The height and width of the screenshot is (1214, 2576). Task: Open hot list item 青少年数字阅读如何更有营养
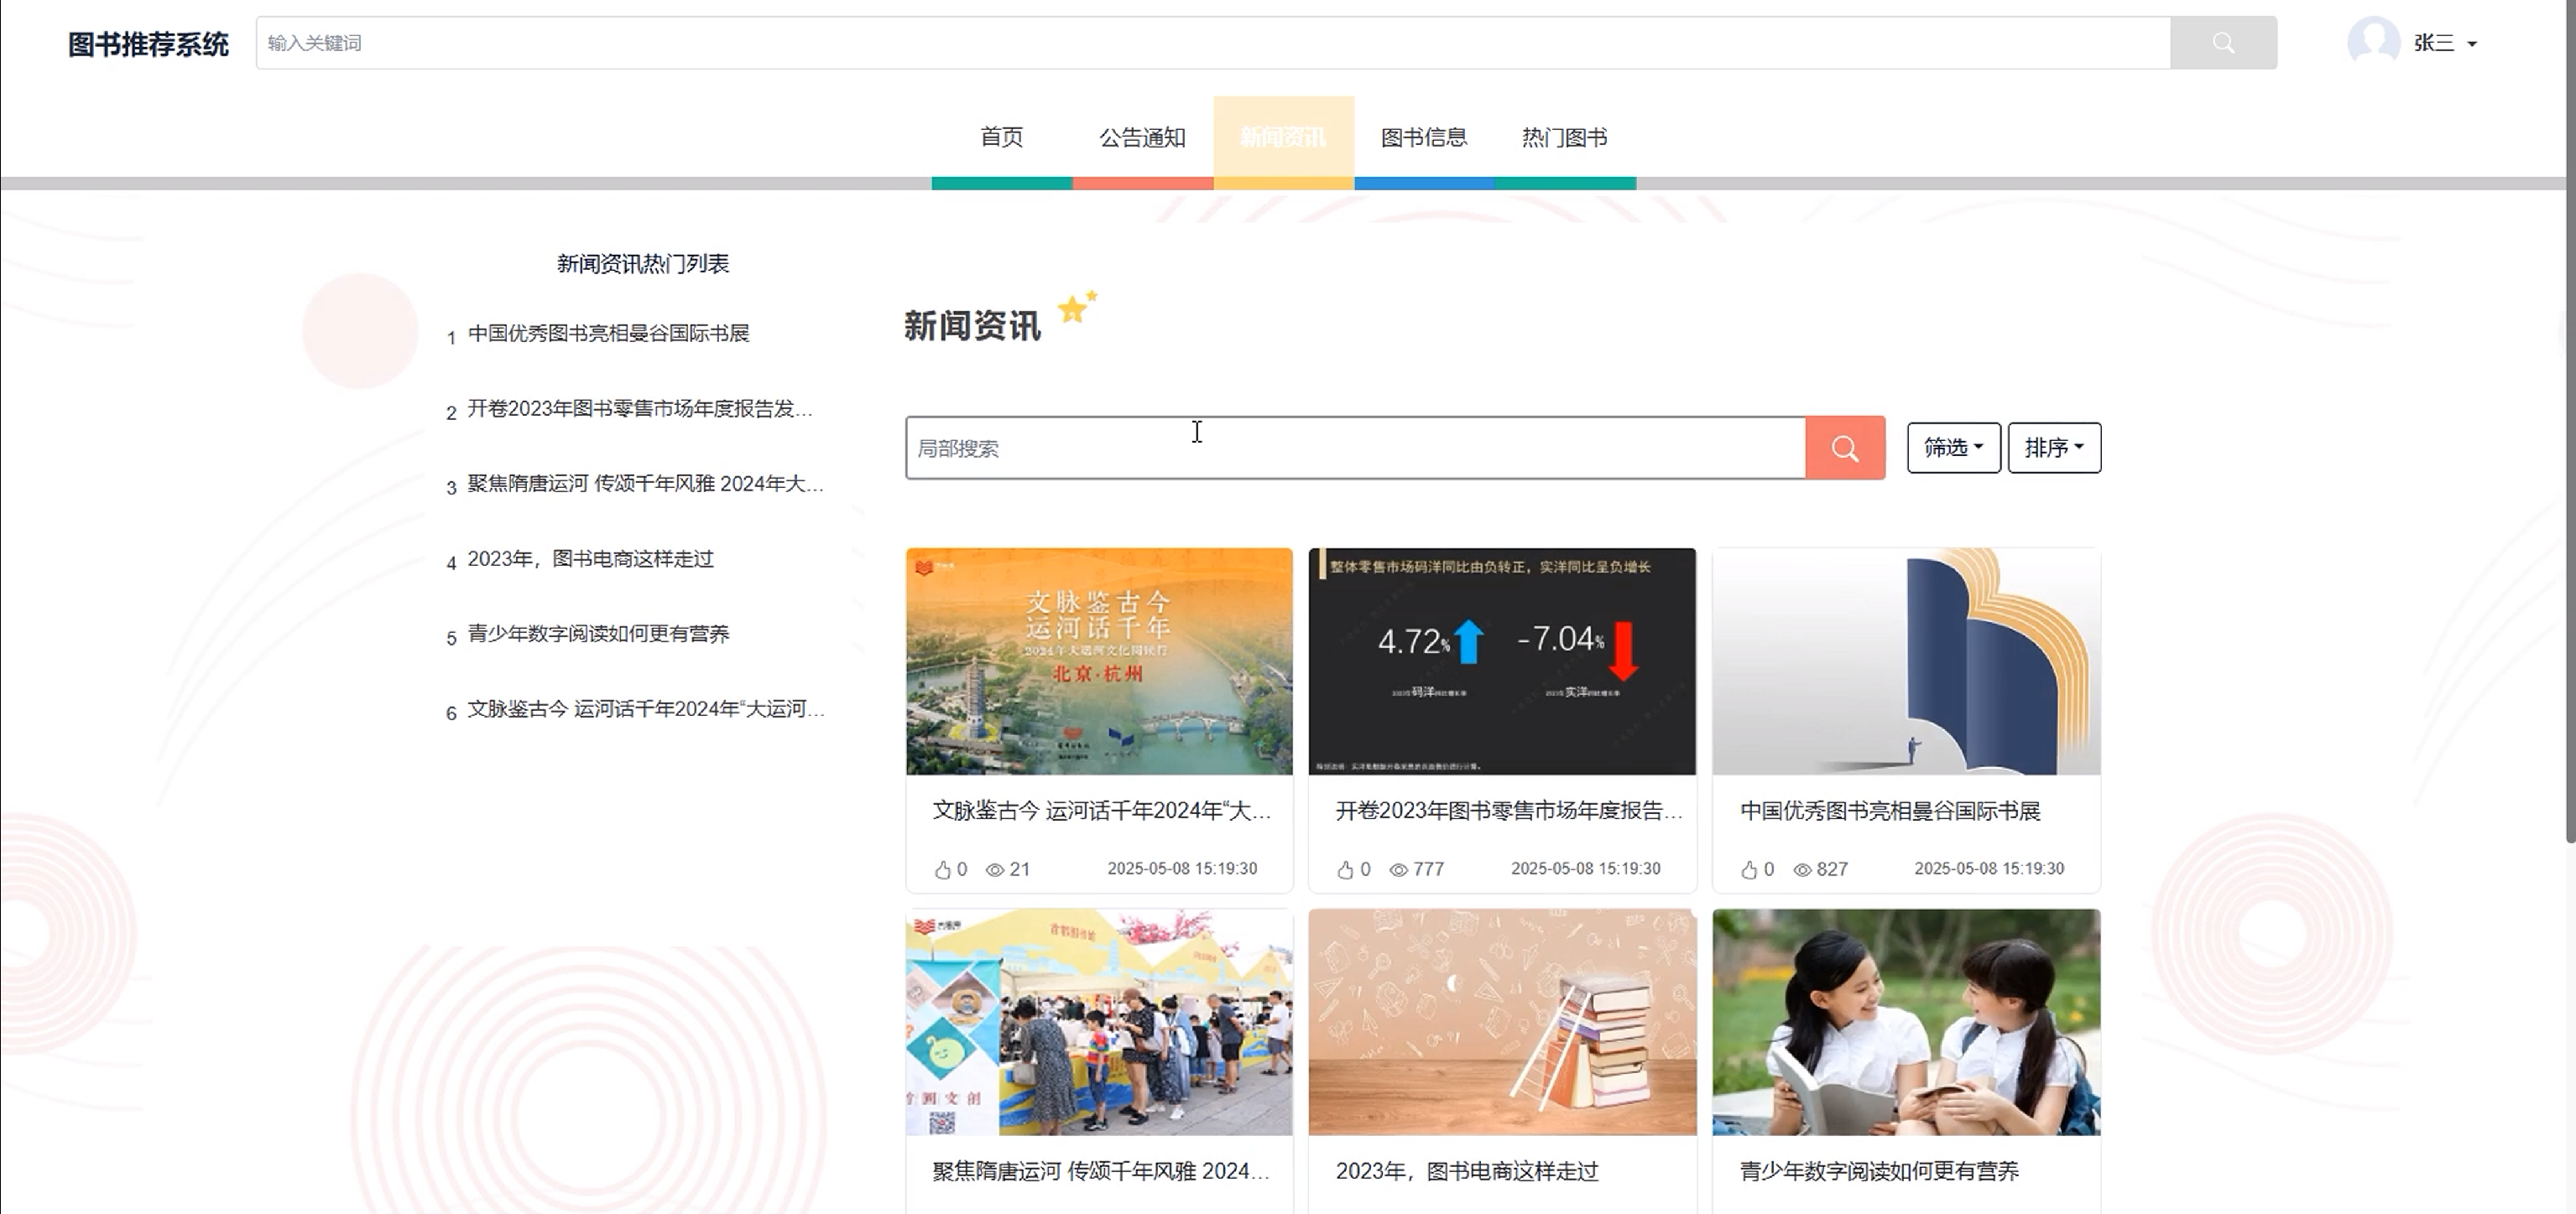(x=598, y=635)
